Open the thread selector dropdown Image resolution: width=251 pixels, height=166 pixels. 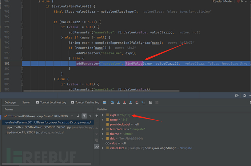(x=91, y=116)
